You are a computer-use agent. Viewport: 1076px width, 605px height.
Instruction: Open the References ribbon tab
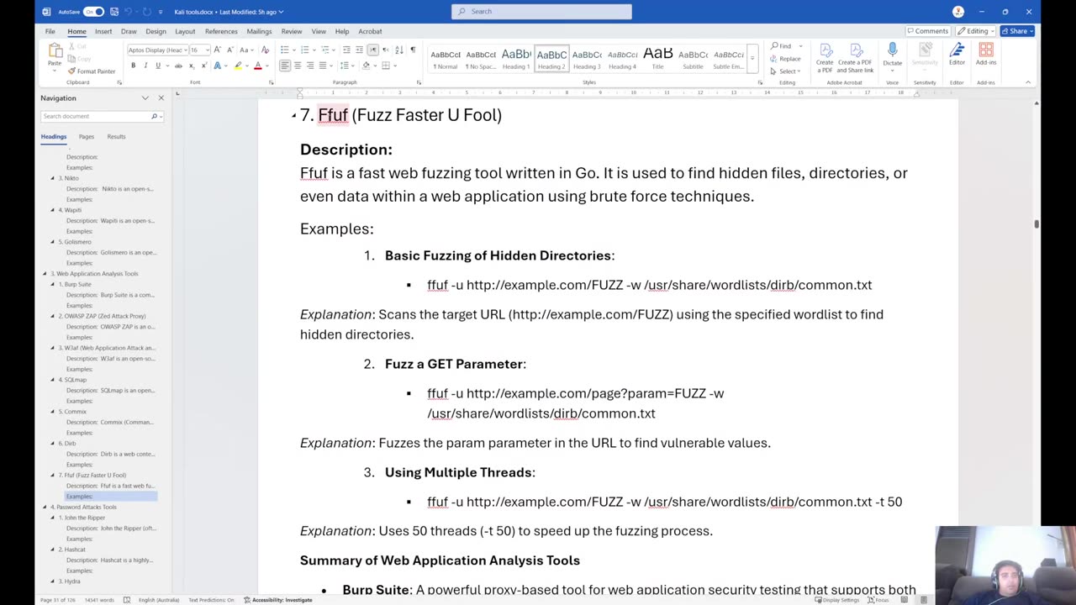(221, 31)
